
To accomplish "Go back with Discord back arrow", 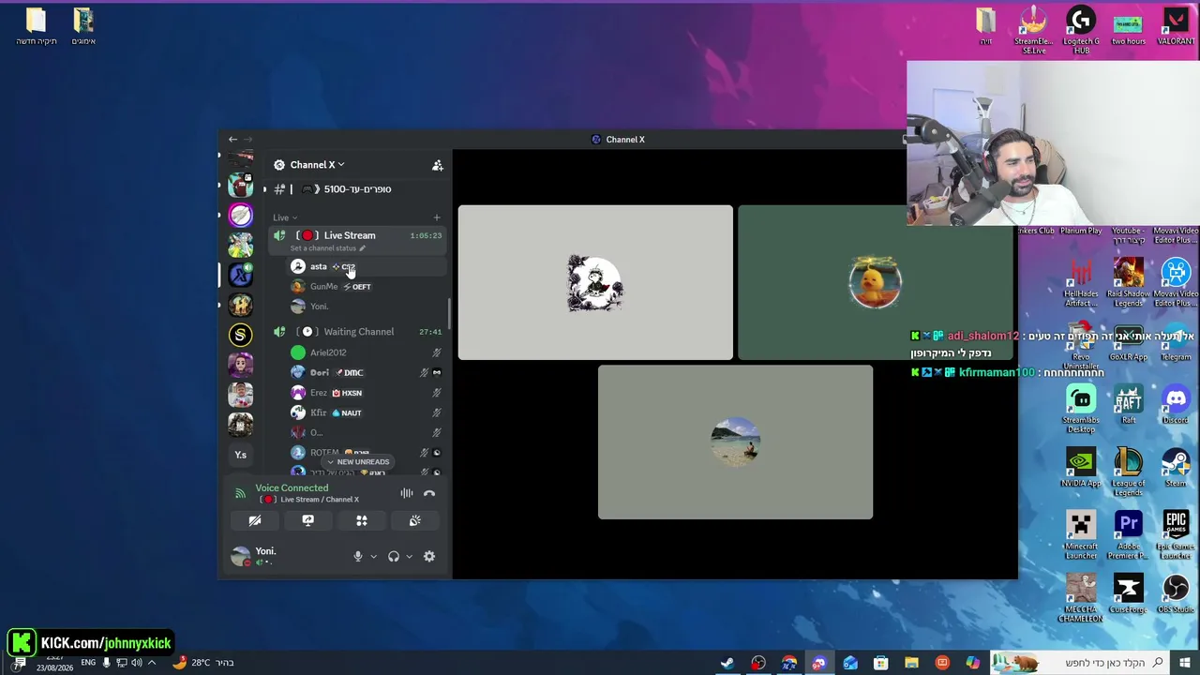I will pyautogui.click(x=232, y=140).
